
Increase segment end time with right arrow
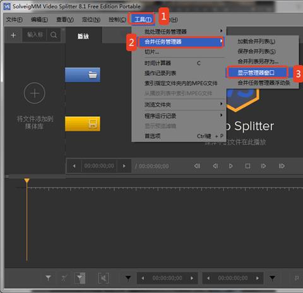click(x=258, y=278)
